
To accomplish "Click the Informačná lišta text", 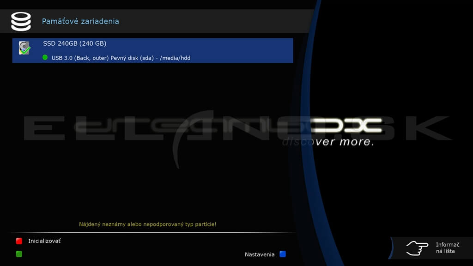I will (447, 248).
